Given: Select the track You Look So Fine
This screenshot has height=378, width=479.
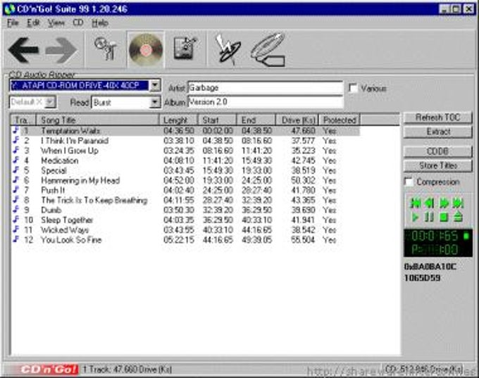Looking at the screenshot, I should 71,240.
